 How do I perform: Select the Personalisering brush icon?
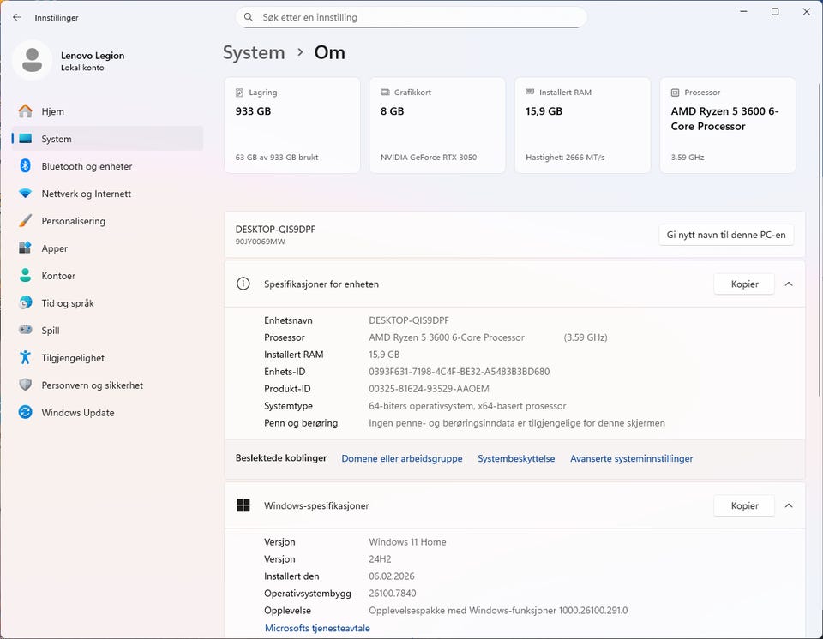25,221
